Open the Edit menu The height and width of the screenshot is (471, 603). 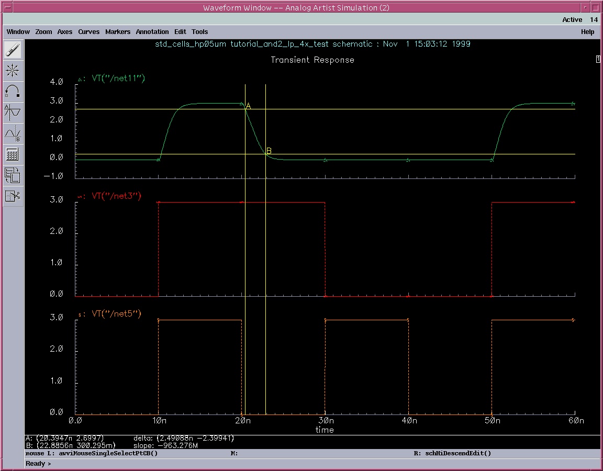click(x=180, y=32)
